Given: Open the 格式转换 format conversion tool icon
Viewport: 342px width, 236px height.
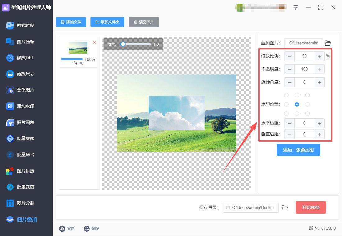Looking at the screenshot, I should click(10, 25).
